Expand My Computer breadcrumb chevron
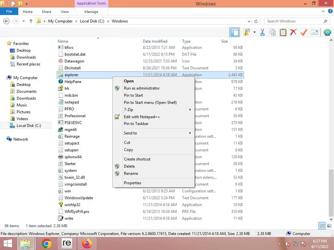334x250 pixels. [76, 21]
